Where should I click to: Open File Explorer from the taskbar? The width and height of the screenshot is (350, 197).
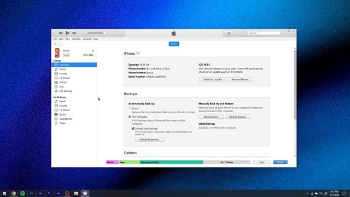tap(76, 193)
